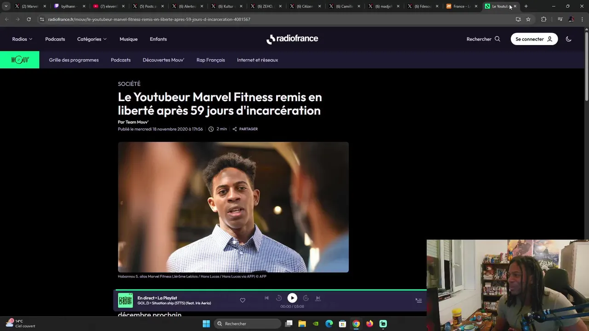The image size is (589, 331).
Task: Open NVIDIA app from the taskbar
Action: [x=316, y=324]
